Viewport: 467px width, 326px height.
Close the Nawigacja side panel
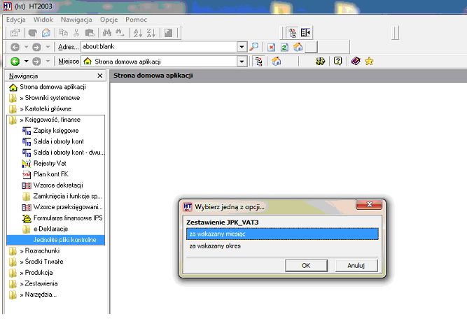point(100,76)
